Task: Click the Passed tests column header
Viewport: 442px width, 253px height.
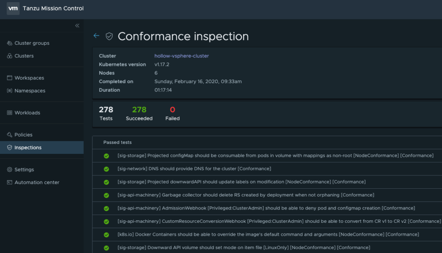Action: tap(117, 142)
